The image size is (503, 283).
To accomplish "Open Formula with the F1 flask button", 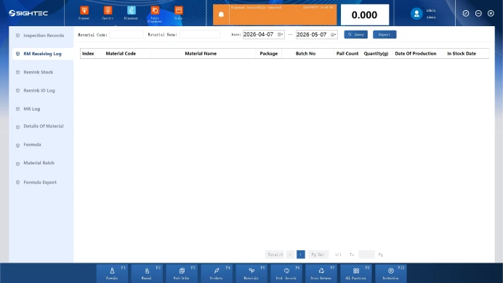I will tap(112, 274).
